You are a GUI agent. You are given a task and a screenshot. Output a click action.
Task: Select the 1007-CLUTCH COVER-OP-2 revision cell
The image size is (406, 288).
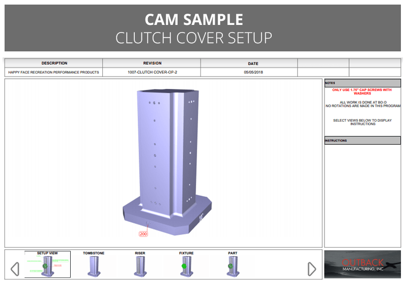(152, 72)
